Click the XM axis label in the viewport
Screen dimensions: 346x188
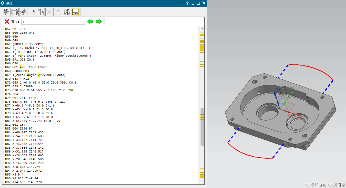[x=300, y=119]
